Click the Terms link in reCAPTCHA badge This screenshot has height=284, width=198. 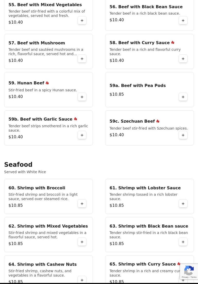pos(193,277)
